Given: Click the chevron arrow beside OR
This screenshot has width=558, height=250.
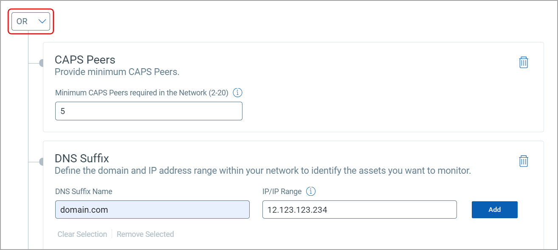Looking at the screenshot, I should (x=42, y=21).
